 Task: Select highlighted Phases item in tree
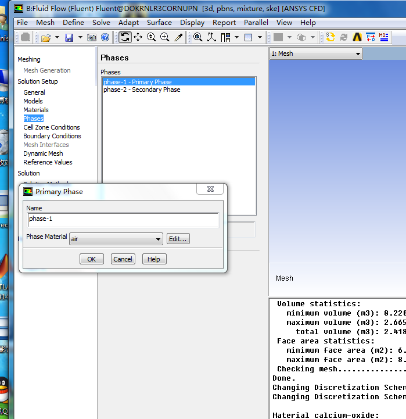[33, 119]
